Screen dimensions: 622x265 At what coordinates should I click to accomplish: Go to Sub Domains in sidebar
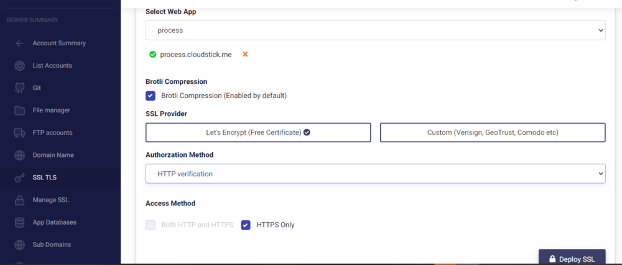[52, 245]
